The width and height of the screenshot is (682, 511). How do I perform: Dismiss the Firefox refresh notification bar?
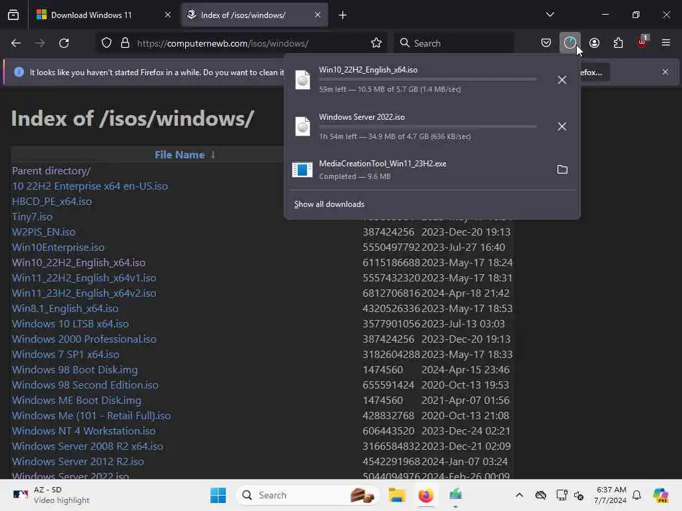pyautogui.click(x=665, y=72)
